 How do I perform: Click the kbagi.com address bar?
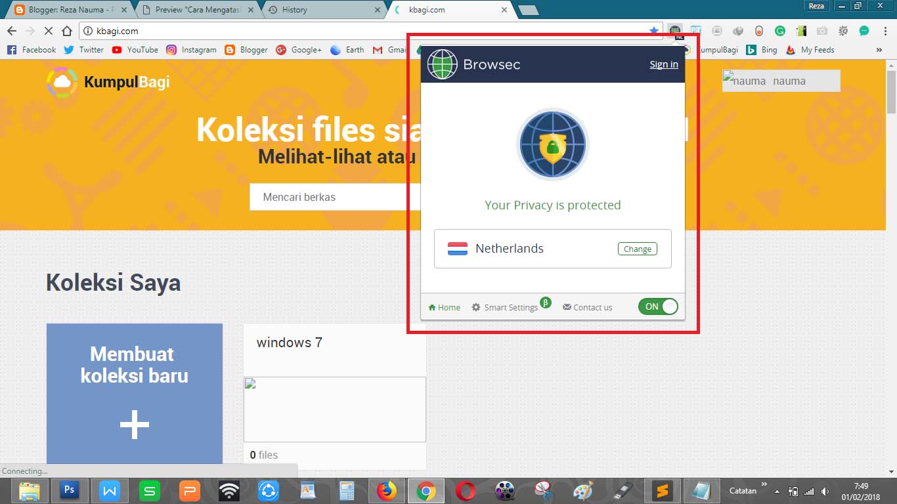pyautogui.click(x=371, y=31)
